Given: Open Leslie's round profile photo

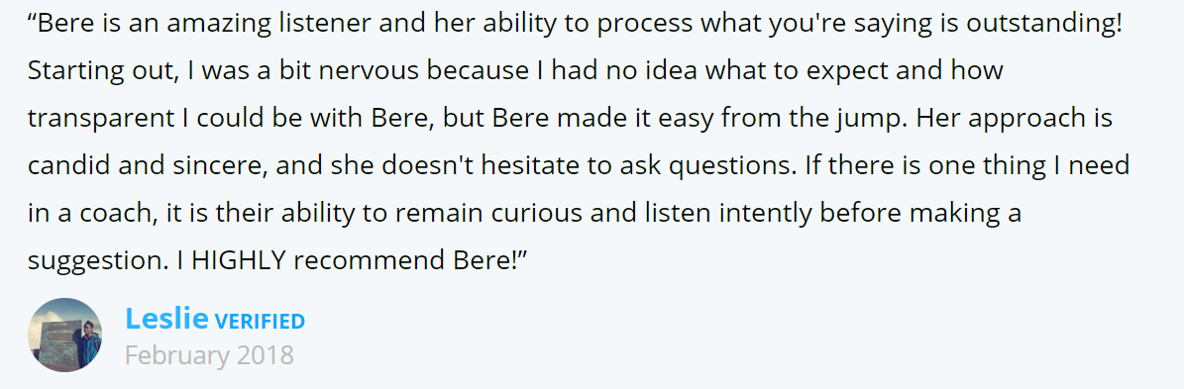Looking at the screenshot, I should (x=65, y=335).
